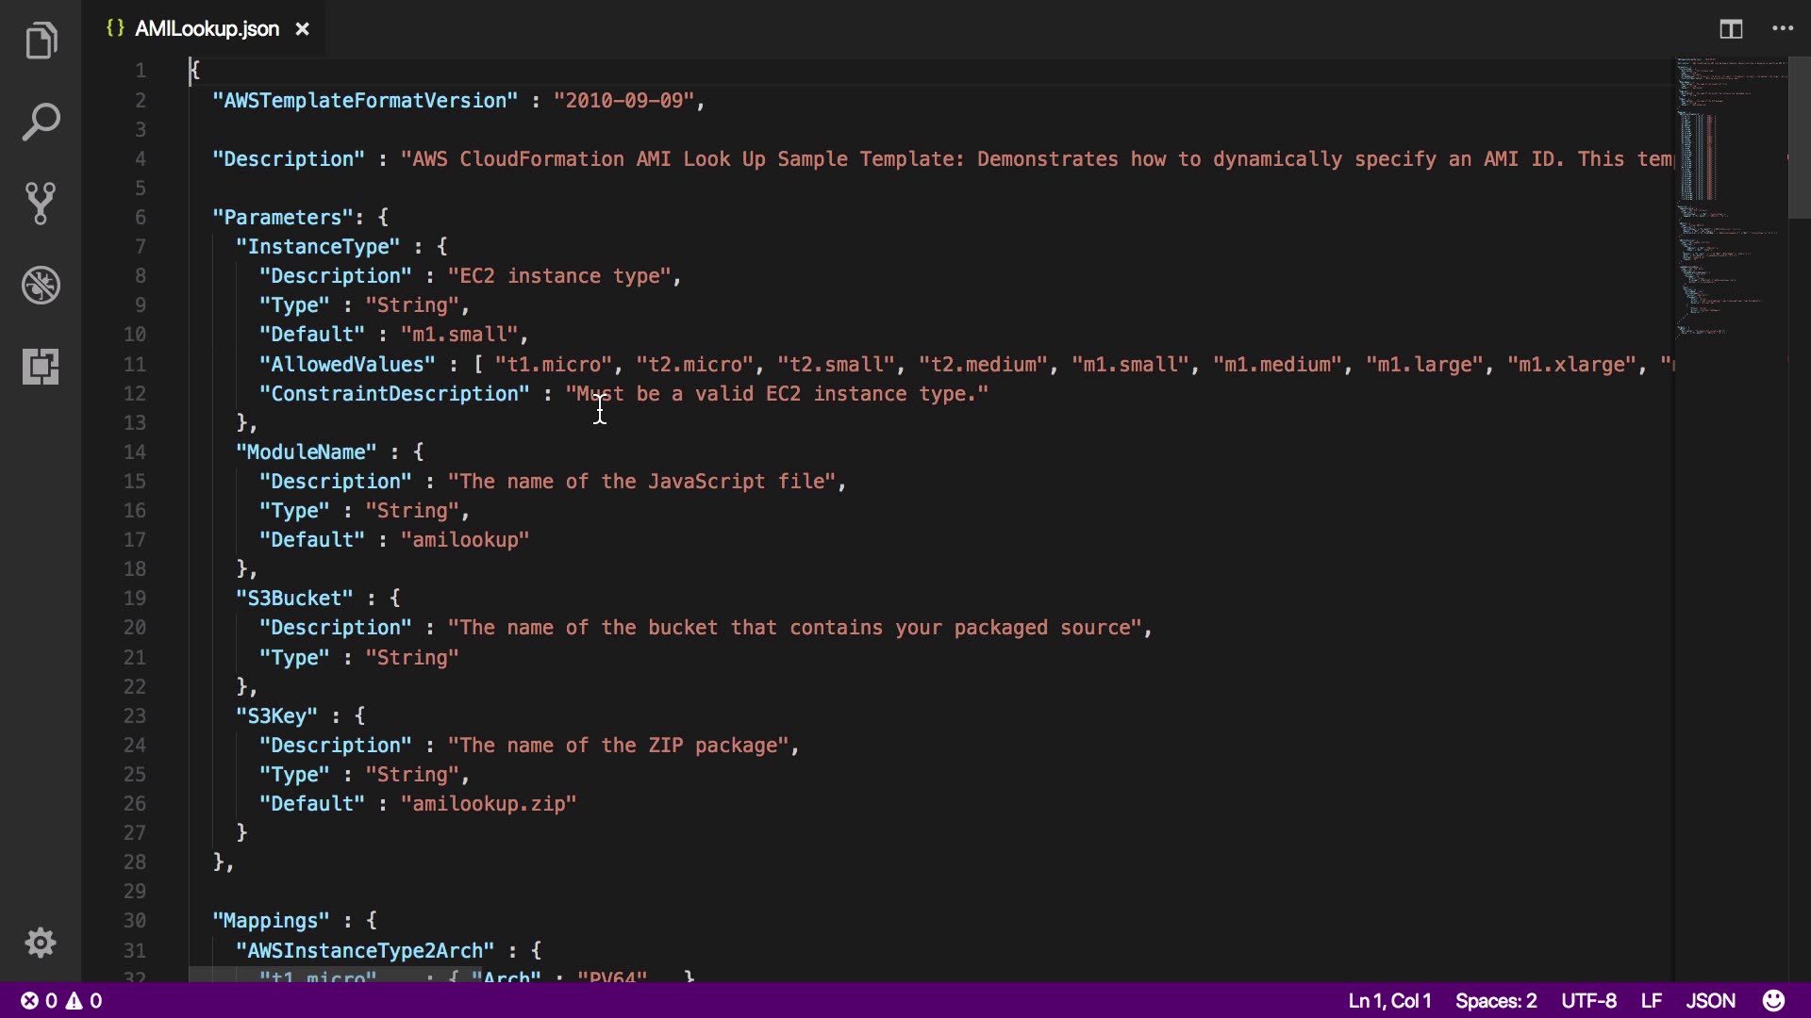Click line number 14 in gutter
The height and width of the screenshot is (1018, 1811).
tap(135, 452)
